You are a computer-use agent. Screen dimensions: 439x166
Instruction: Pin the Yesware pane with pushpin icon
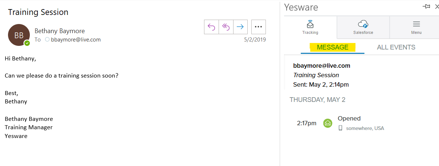click(x=426, y=7)
